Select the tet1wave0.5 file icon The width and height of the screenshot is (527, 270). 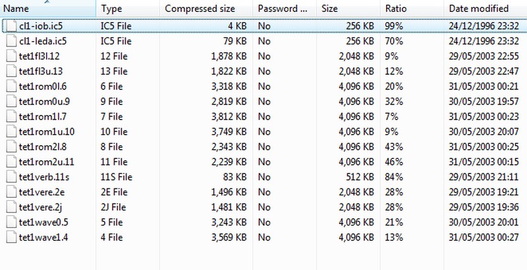click(11, 222)
